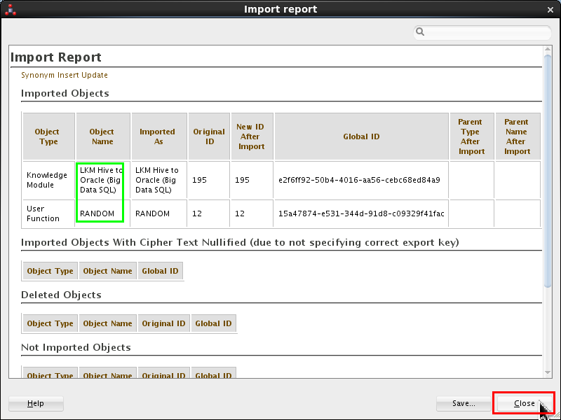Click 'Global ID' header in Deleted Objects table

pos(213,323)
